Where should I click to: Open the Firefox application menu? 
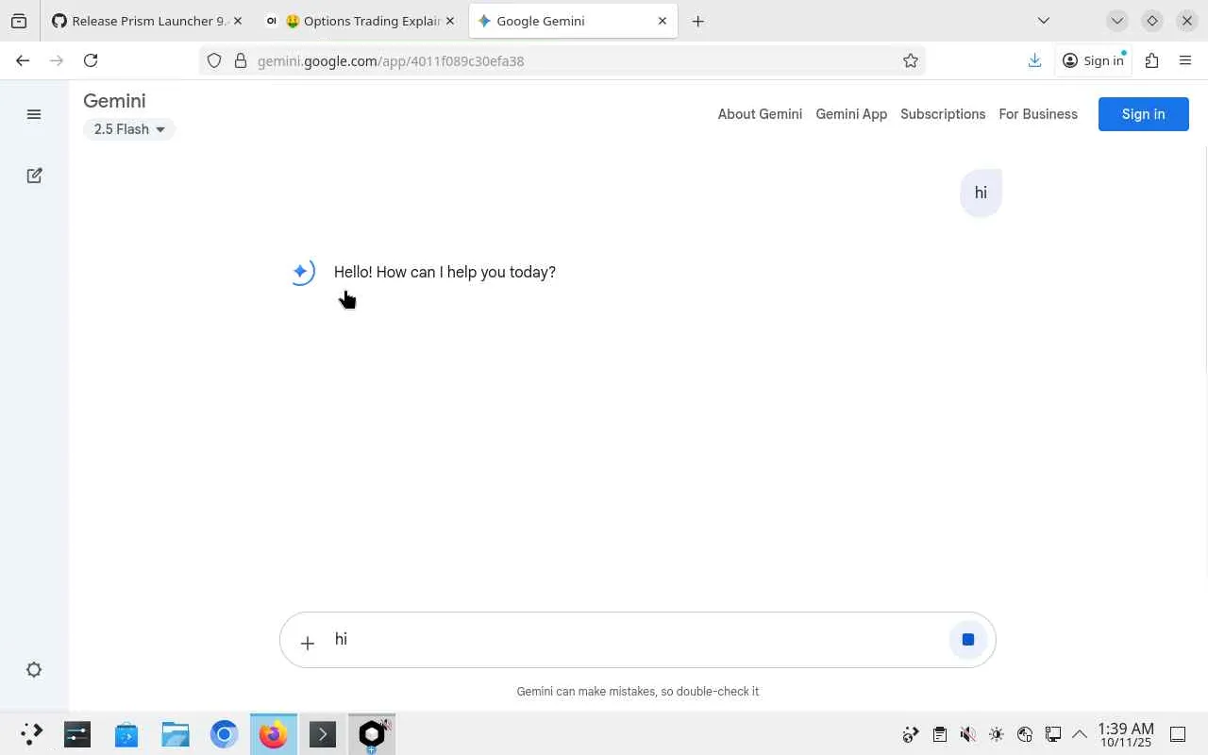click(1185, 60)
